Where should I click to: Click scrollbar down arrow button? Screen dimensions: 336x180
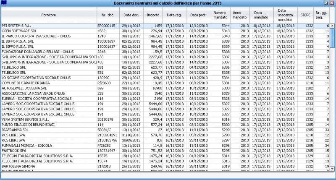pos(332,169)
